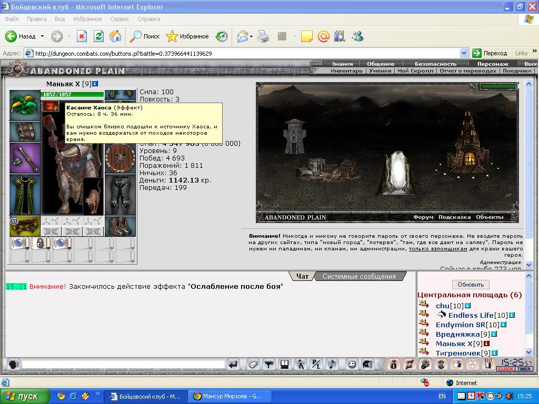Switch to Системные сообщения tab
The width and height of the screenshot is (539, 404).
(x=359, y=276)
